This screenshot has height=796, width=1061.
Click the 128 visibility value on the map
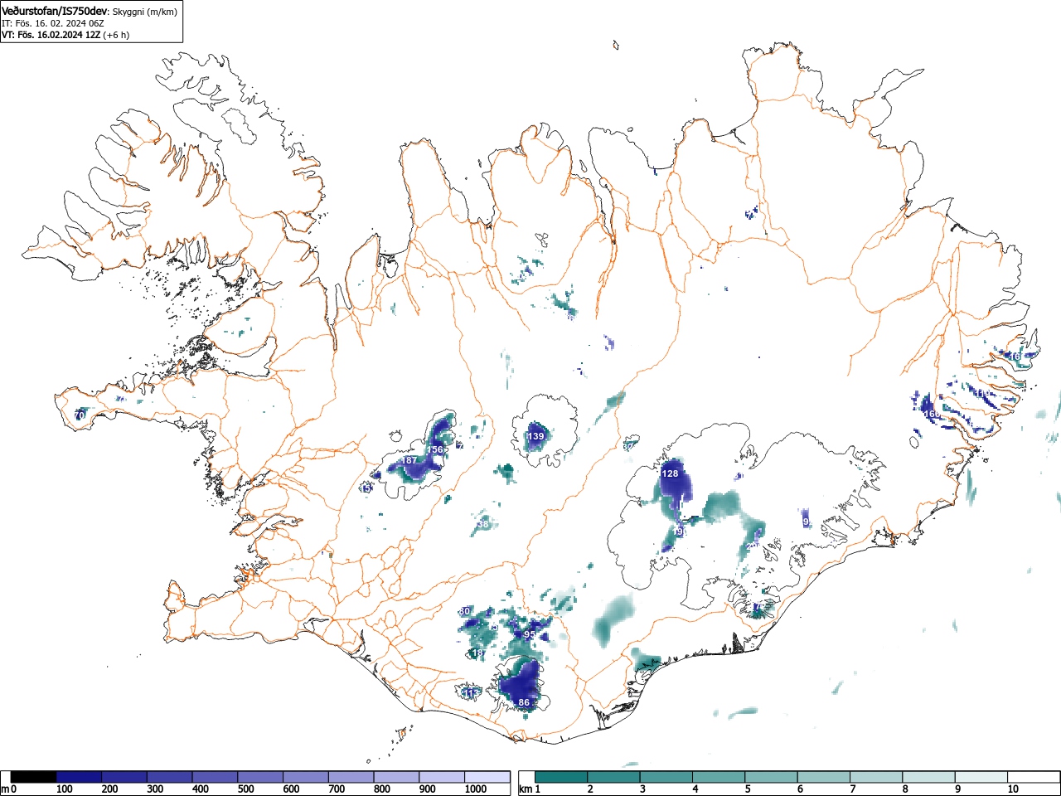pyautogui.click(x=670, y=473)
